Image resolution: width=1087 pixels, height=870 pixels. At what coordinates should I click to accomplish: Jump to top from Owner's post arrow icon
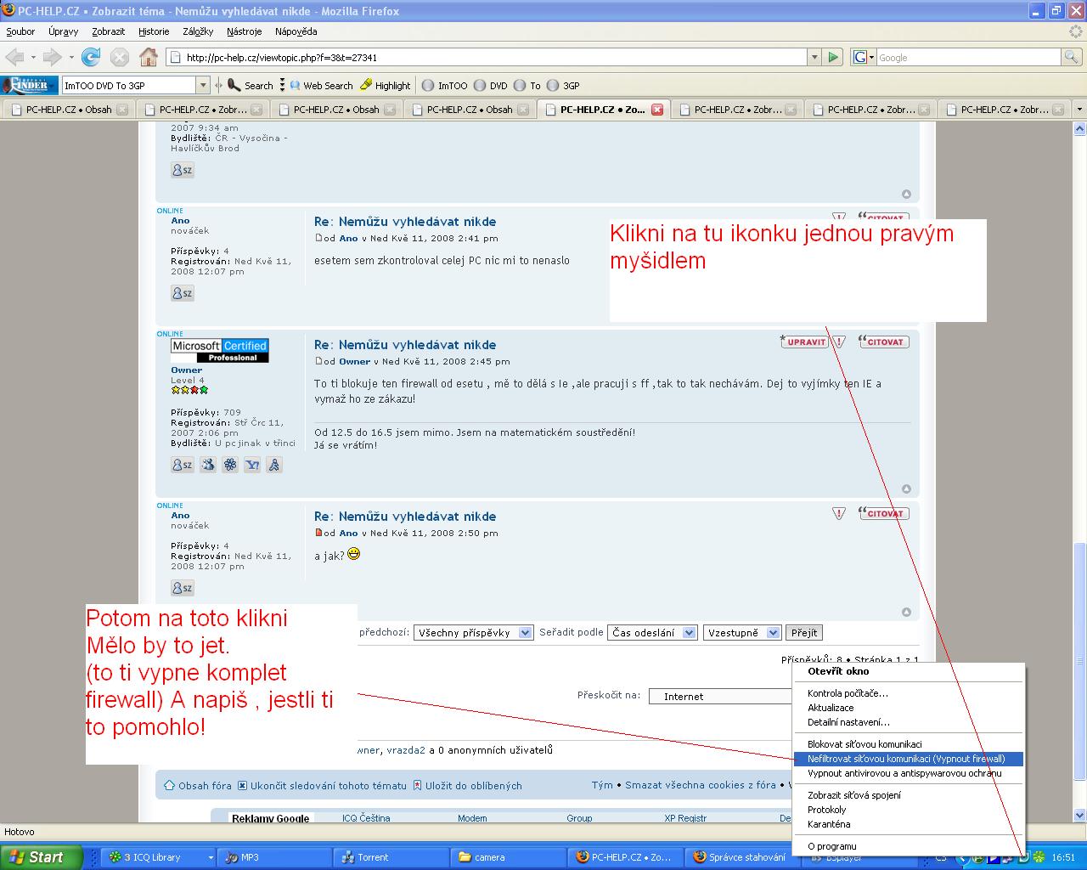pyautogui.click(x=906, y=489)
